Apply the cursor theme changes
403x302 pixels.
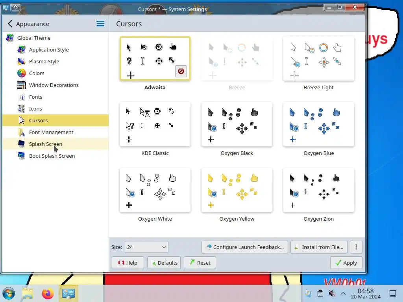346,263
